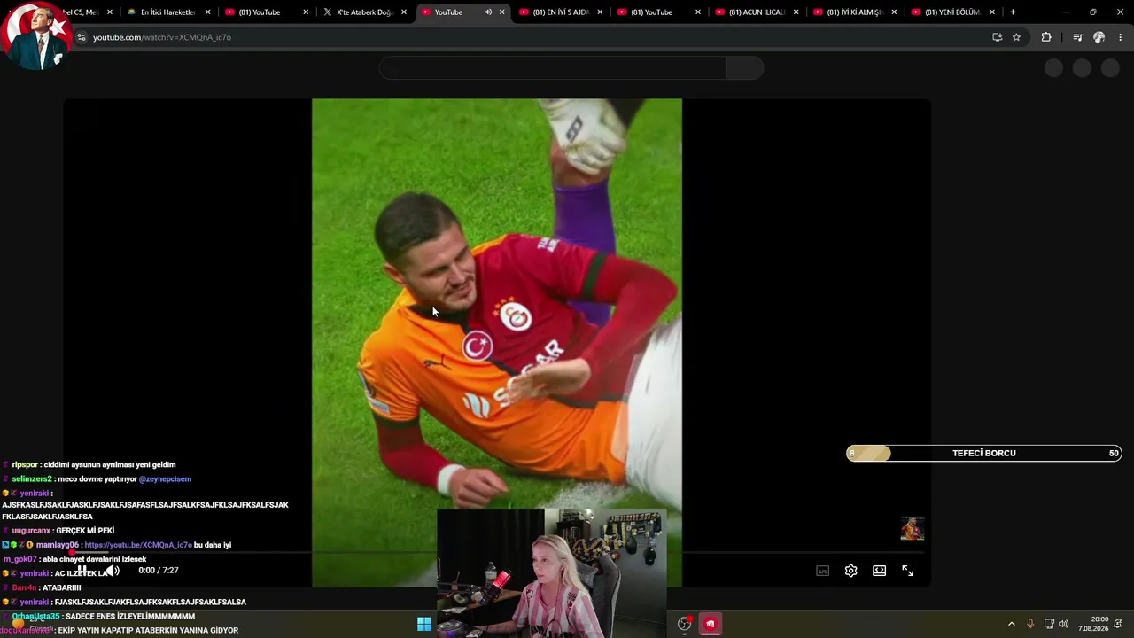Screen dimensions: 1134x638
Task: Click the install/cast icon in address bar
Action: pos(997,37)
